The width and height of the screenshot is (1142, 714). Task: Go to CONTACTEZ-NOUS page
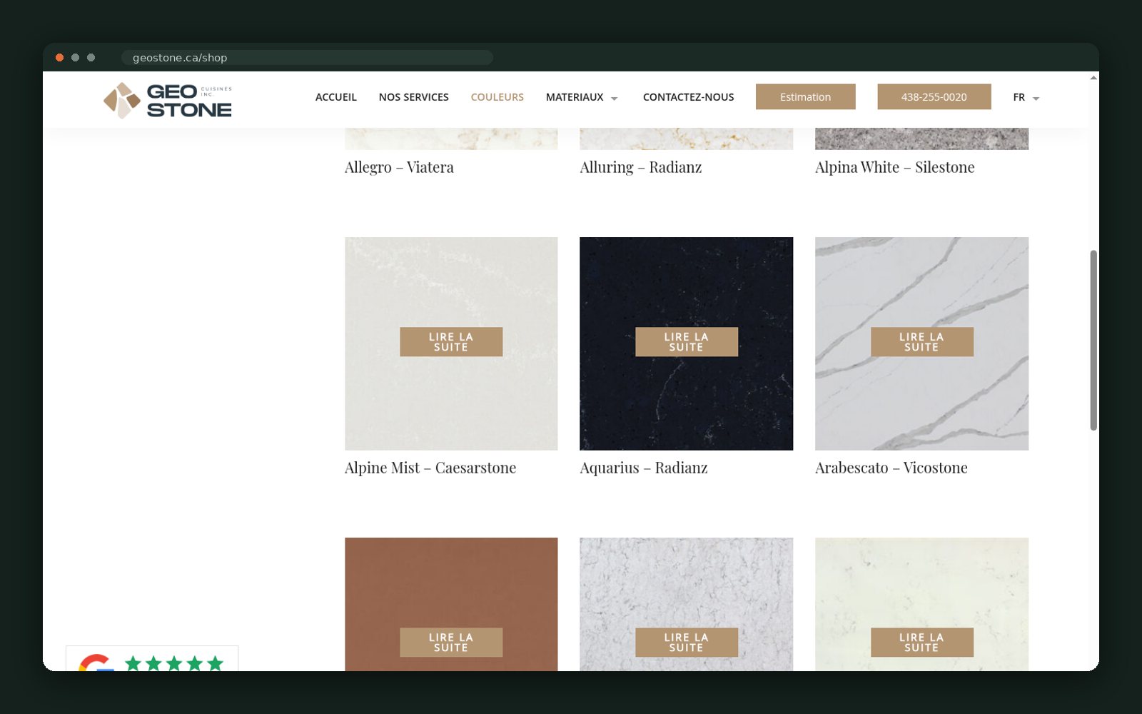(688, 97)
